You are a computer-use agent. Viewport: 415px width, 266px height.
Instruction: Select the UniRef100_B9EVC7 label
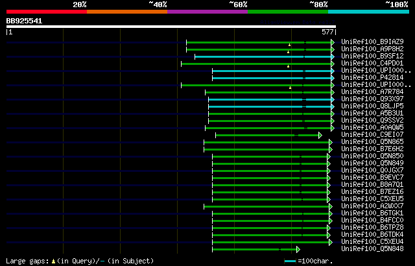372,178
